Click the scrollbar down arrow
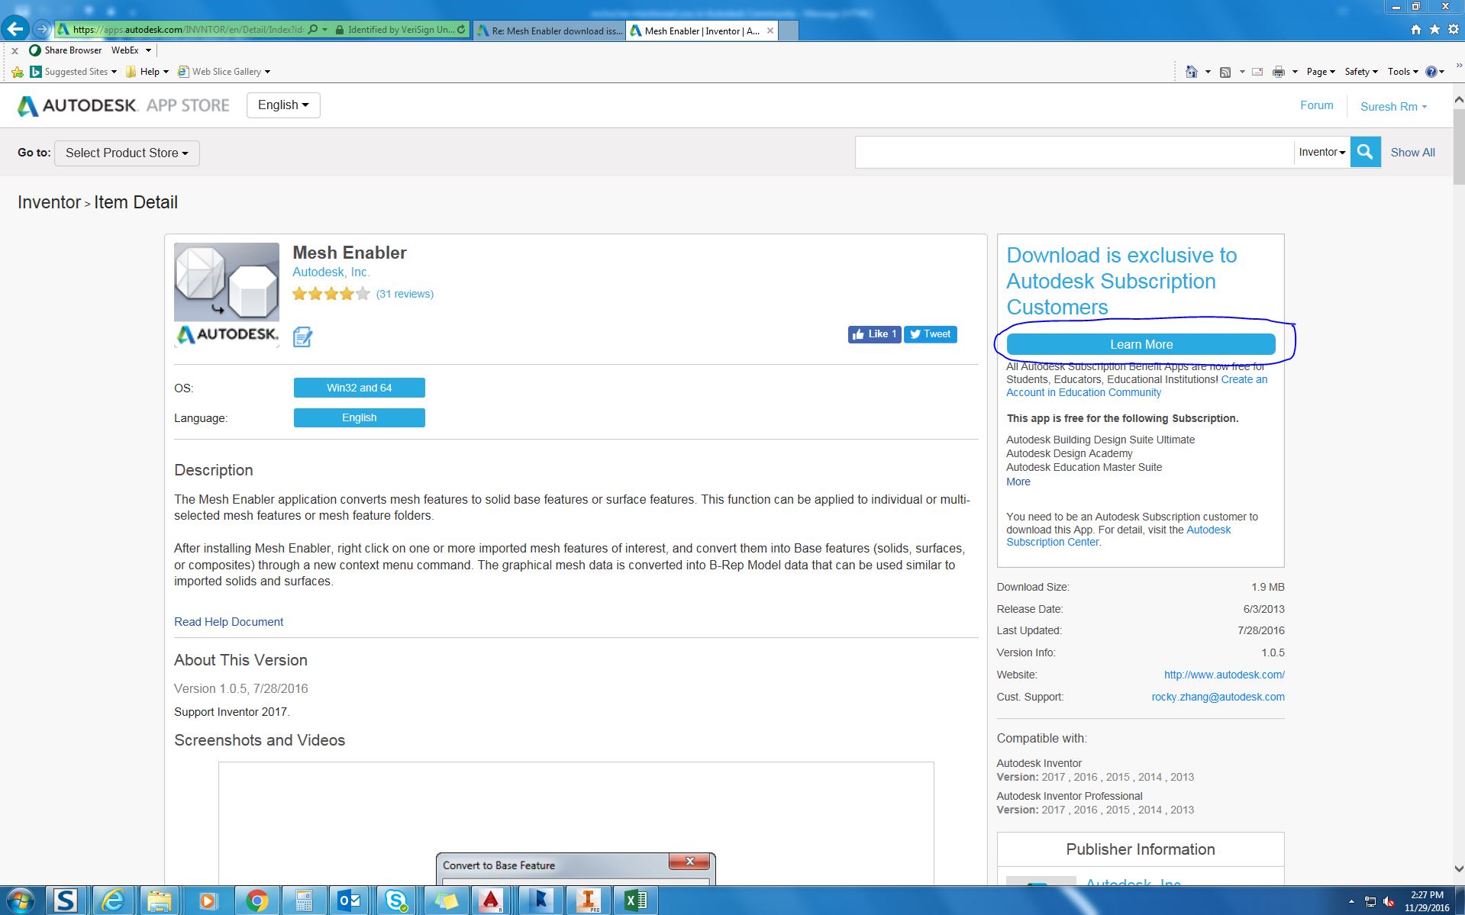The height and width of the screenshot is (915, 1465). pos(1458,868)
